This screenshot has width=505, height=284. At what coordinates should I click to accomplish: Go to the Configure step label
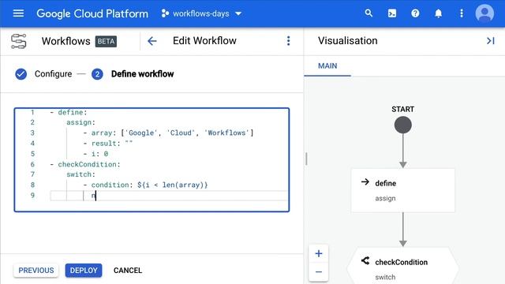tap(53, 73)
